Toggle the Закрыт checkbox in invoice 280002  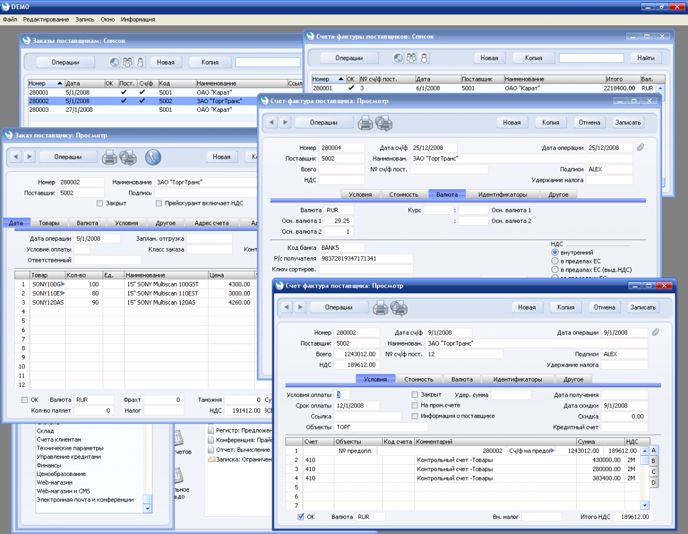[x=415, y=395]
